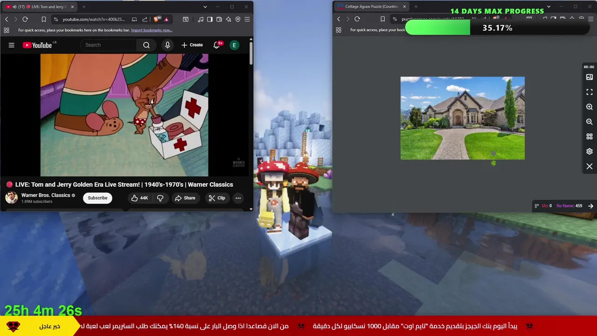Open Warner Bros. Classics channel avatar

tap(11, 198)
